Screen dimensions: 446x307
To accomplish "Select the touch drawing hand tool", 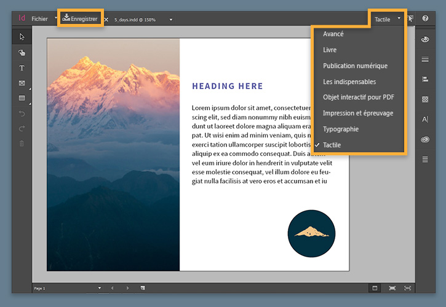I will (x=22, y=53).
